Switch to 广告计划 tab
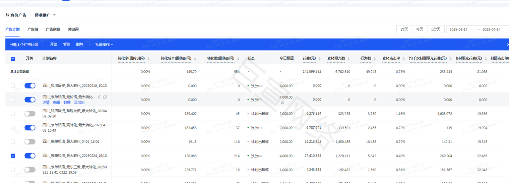This screenshot has height=186, width=513. pyautogui.click(x=12, y=29)
